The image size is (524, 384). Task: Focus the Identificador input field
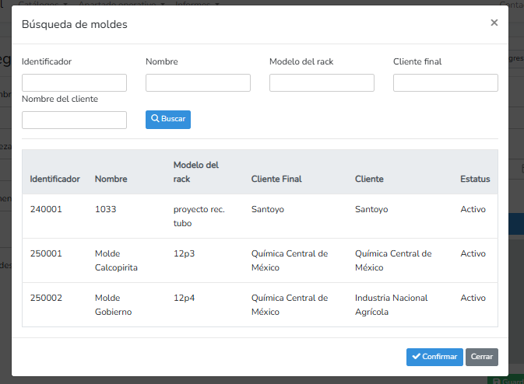click(x=74, y=83)
